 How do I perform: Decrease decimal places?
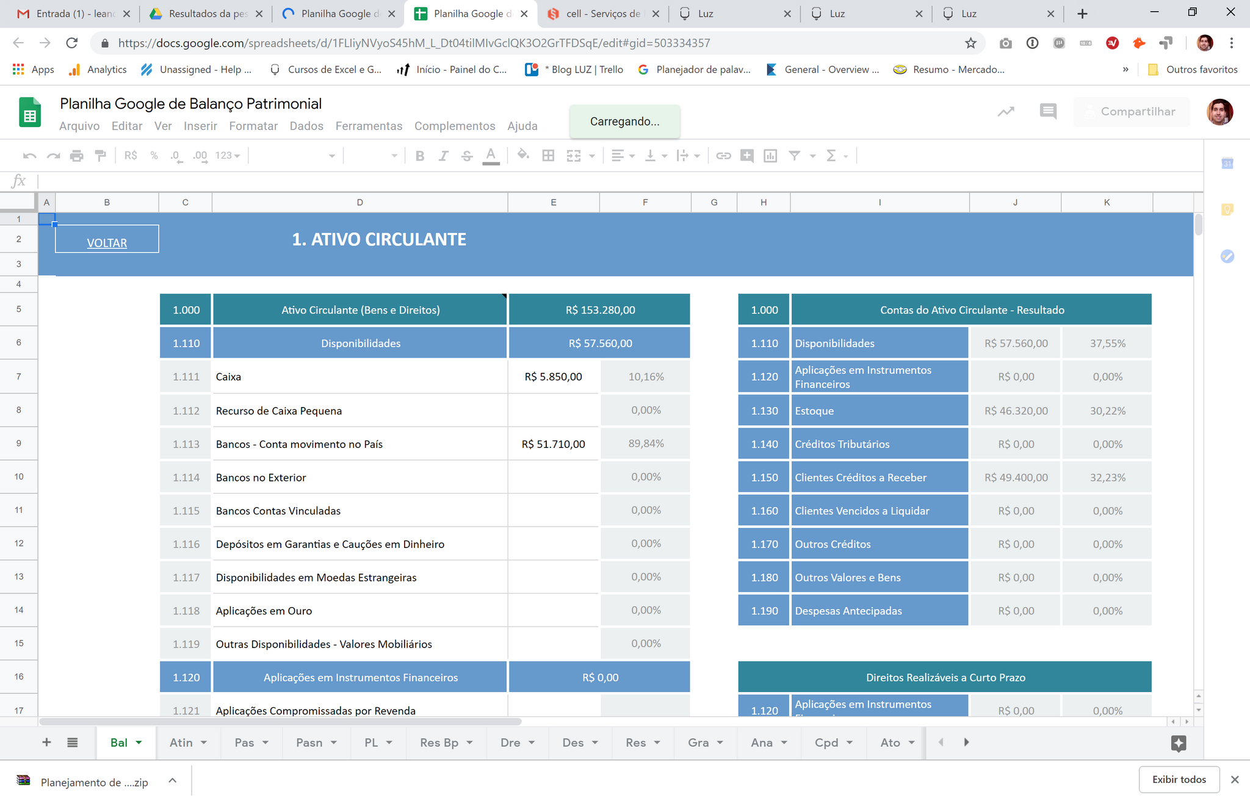tap(176, 156)
